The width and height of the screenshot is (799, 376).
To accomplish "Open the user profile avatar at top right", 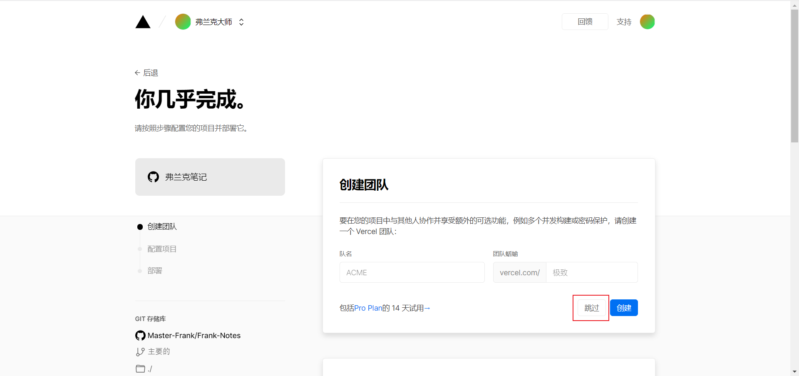I will 647,22.
